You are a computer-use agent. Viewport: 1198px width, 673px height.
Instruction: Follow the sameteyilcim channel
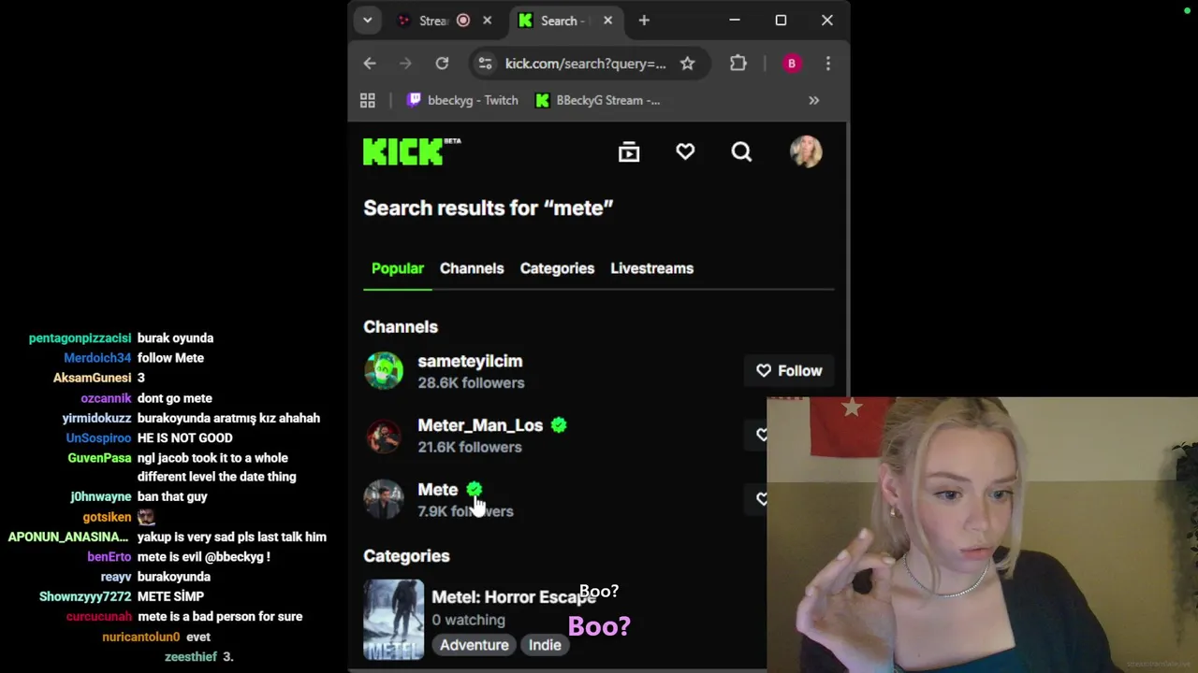789,371
